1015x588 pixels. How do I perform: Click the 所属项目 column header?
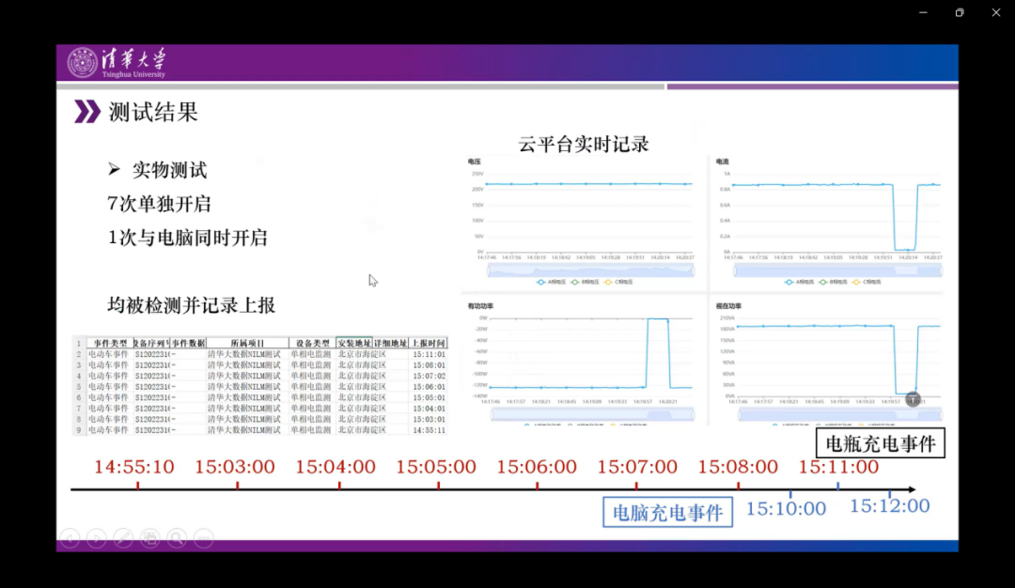[246, 343]
